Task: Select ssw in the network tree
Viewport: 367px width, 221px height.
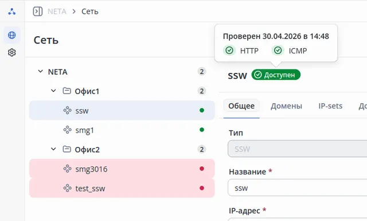Action: coord(122,110)
